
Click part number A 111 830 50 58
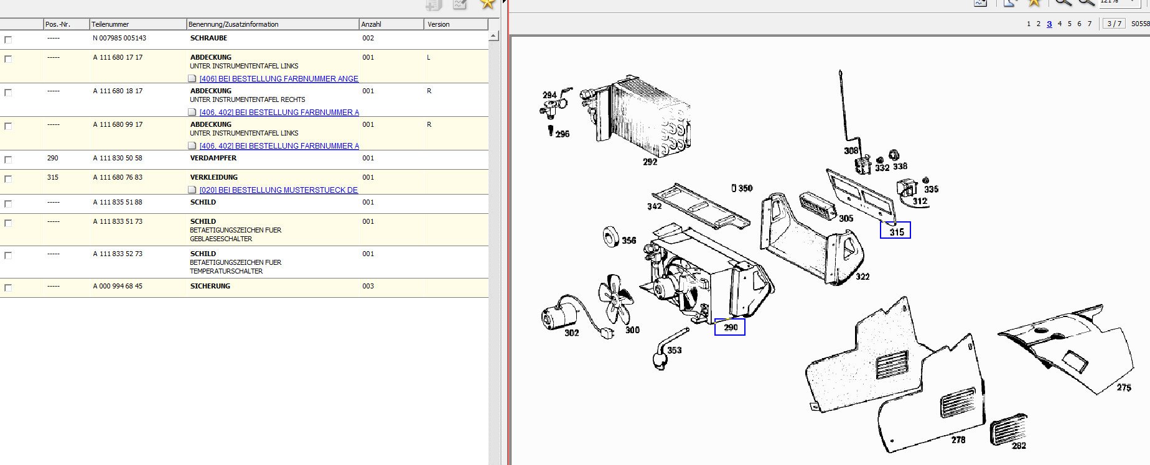click(x=118, y=158)
